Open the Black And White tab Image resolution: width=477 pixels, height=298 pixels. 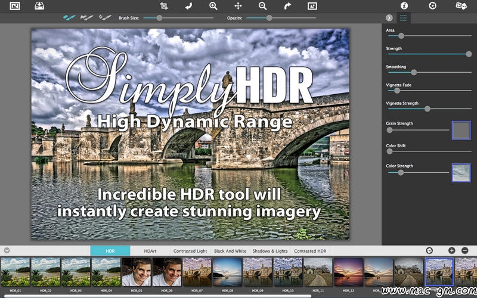[x=230, y=251]
